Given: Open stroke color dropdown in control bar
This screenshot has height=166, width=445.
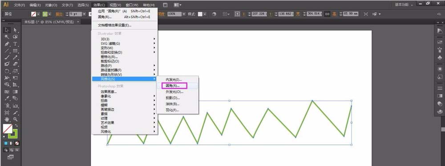Looking at the screenshot, I should coord(50,14).
